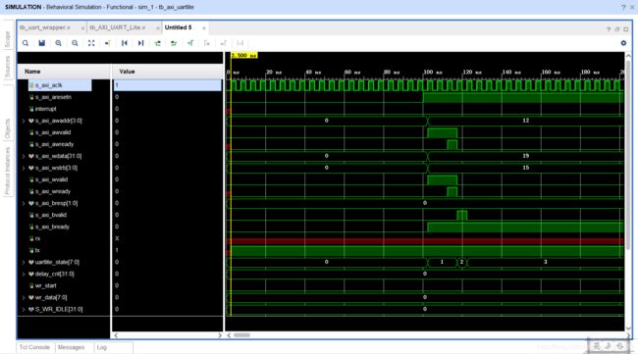The height and width of the screenshot is (354, 638).
Task: Select the s_axi_aclk signal row
Action: pyautogui.click(x=60, y=85)
